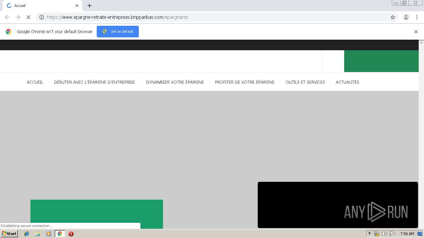424x238 pixels.
Task: Click the Set as default button
Action: [118, 31]
